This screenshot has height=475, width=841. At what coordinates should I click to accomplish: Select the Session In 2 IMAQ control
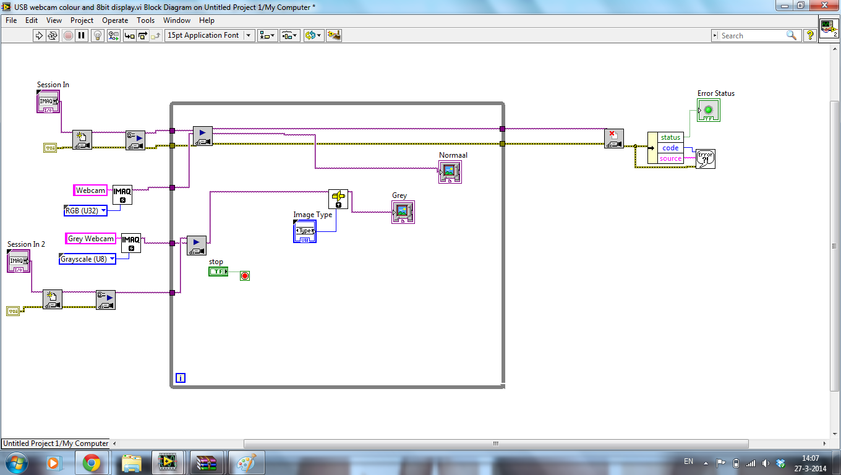tap(19, 261)
